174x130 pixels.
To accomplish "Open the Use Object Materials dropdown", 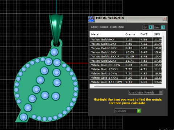I will tap(146, 92).
